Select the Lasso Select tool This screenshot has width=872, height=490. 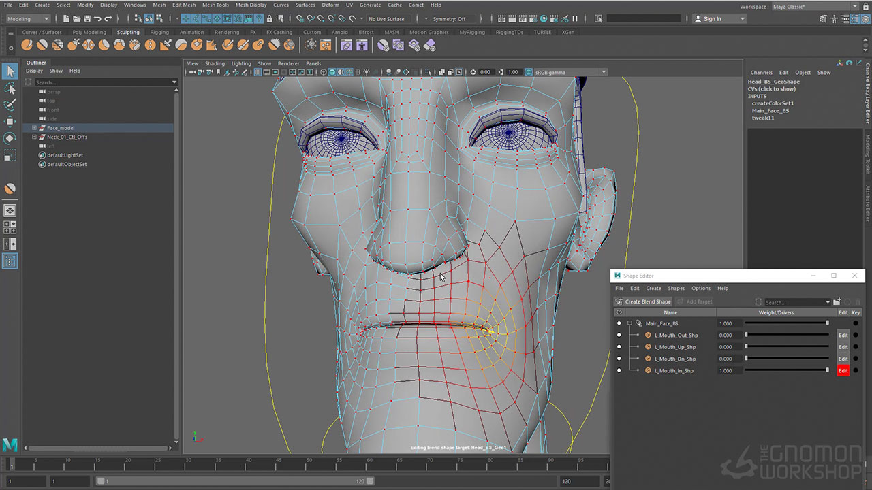pyautogui.click(x=10, y=88)
